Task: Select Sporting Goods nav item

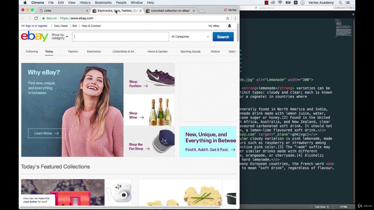Action: click(x=190, y=51)
